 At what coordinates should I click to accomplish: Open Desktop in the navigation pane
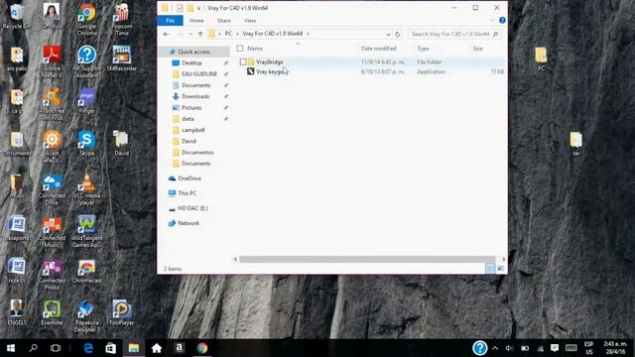191,63
